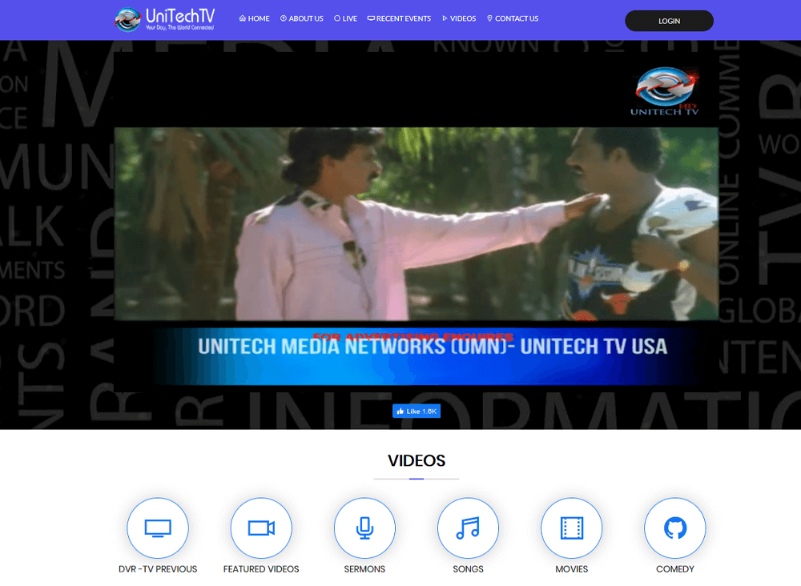Open Recent Events from navigation
The width and height of the screenshot is (801, 586).
pos(399,18)
